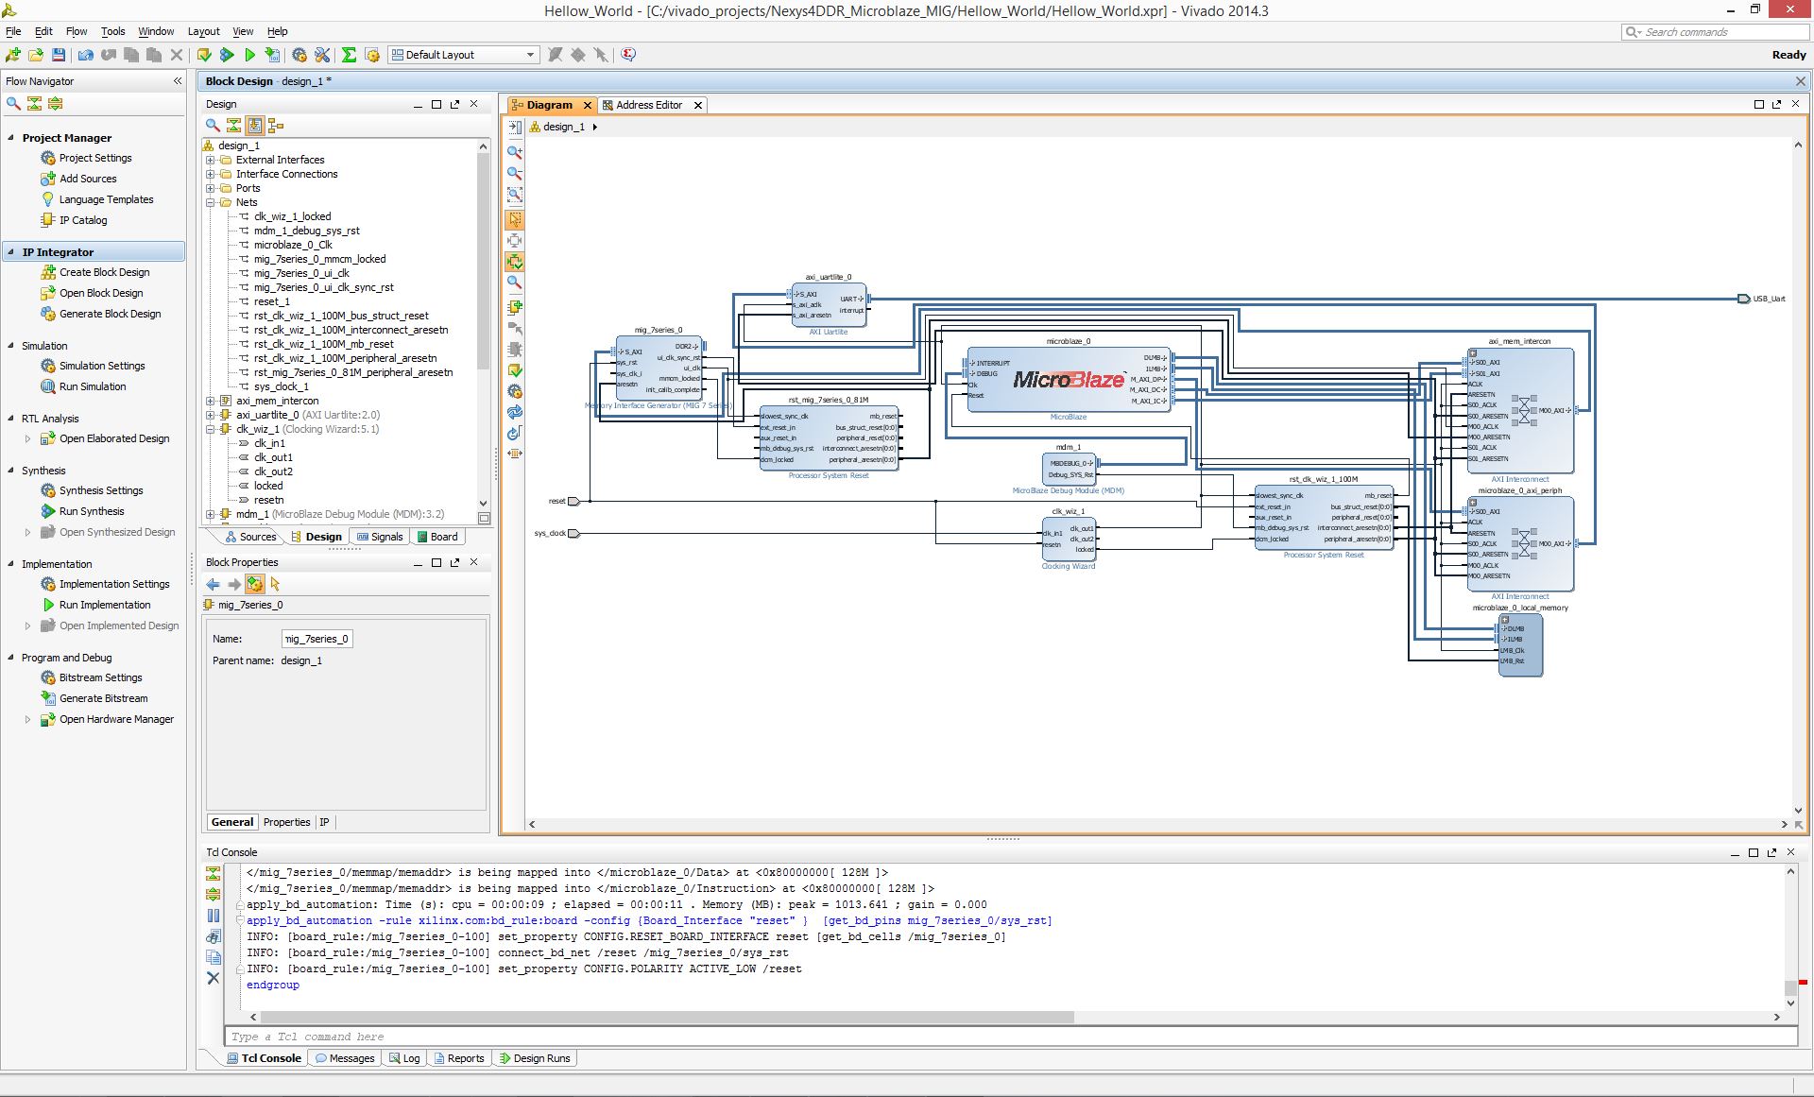Click the Tcl command input field
Image resolution: width=1814 pixels, height=1097 pixels.
[1011, 1037]
